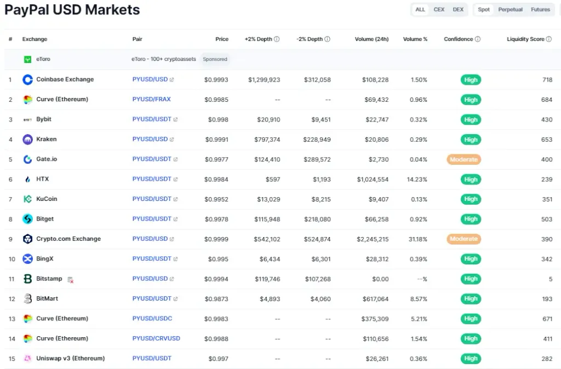Open the PYUSD/FRAX pair link

[151, 99]
